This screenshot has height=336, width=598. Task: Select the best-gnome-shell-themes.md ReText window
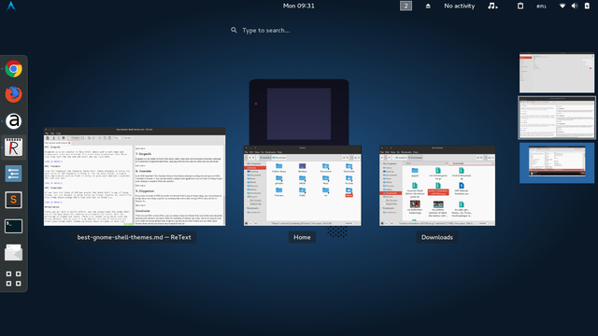(135, 176)
